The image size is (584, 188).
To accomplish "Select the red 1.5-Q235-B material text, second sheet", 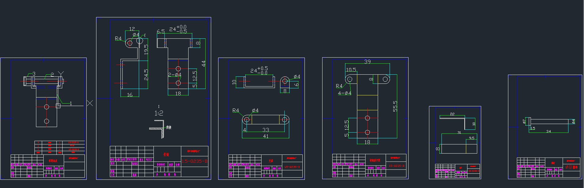I will (x=195, y=161).
